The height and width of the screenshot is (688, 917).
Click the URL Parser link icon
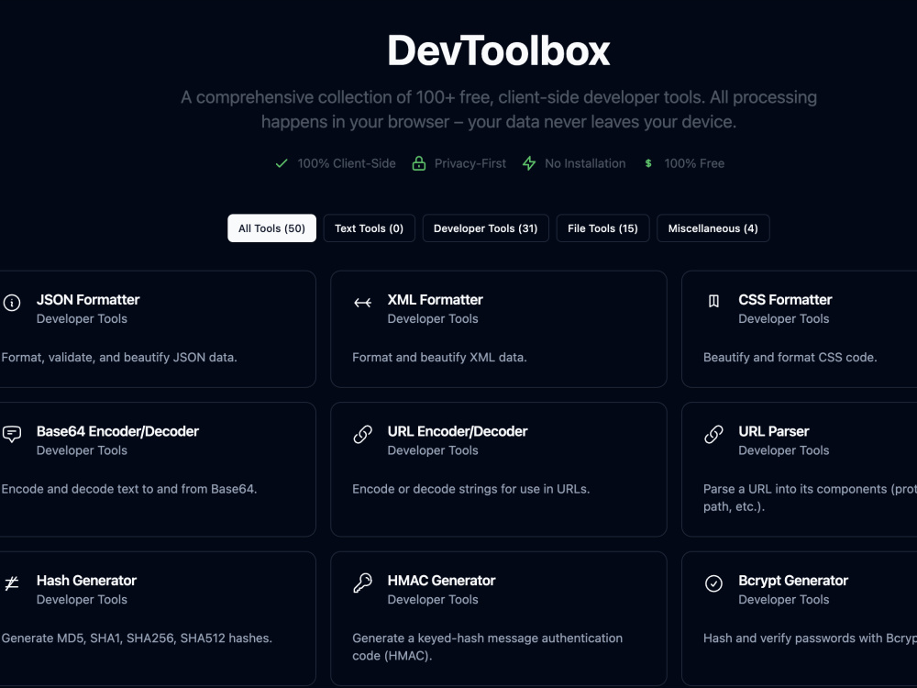pyautogui.click(x=713, y=434)
